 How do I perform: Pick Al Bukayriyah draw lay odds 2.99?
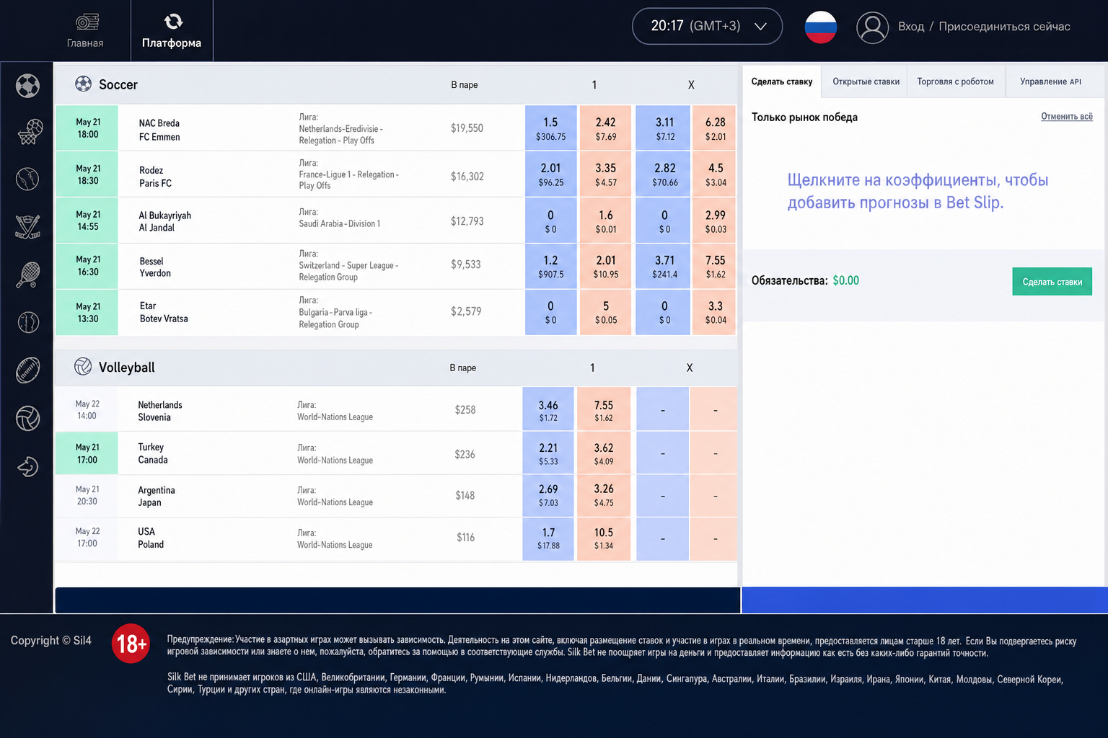click(x=715, y=221)
